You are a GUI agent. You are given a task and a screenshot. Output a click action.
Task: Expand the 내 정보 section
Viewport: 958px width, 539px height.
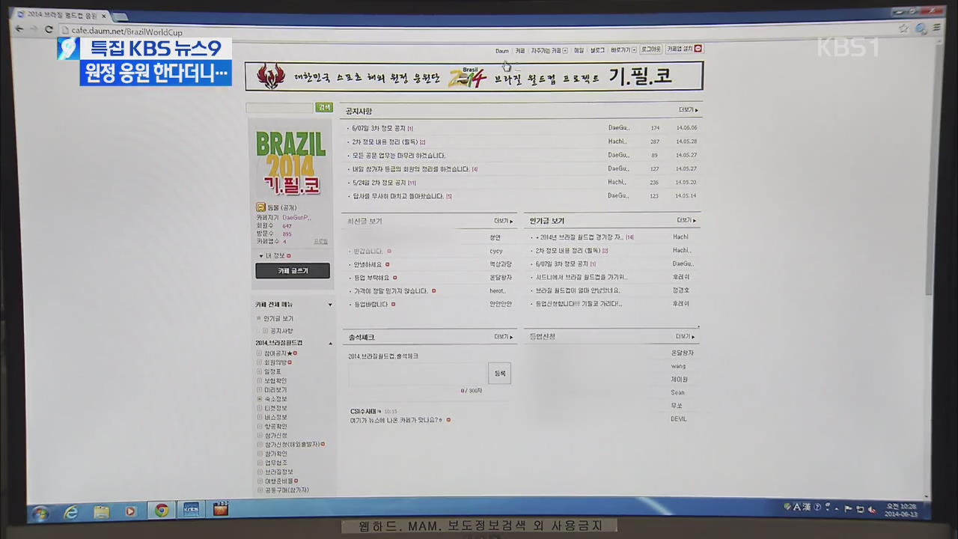(275, 256)
